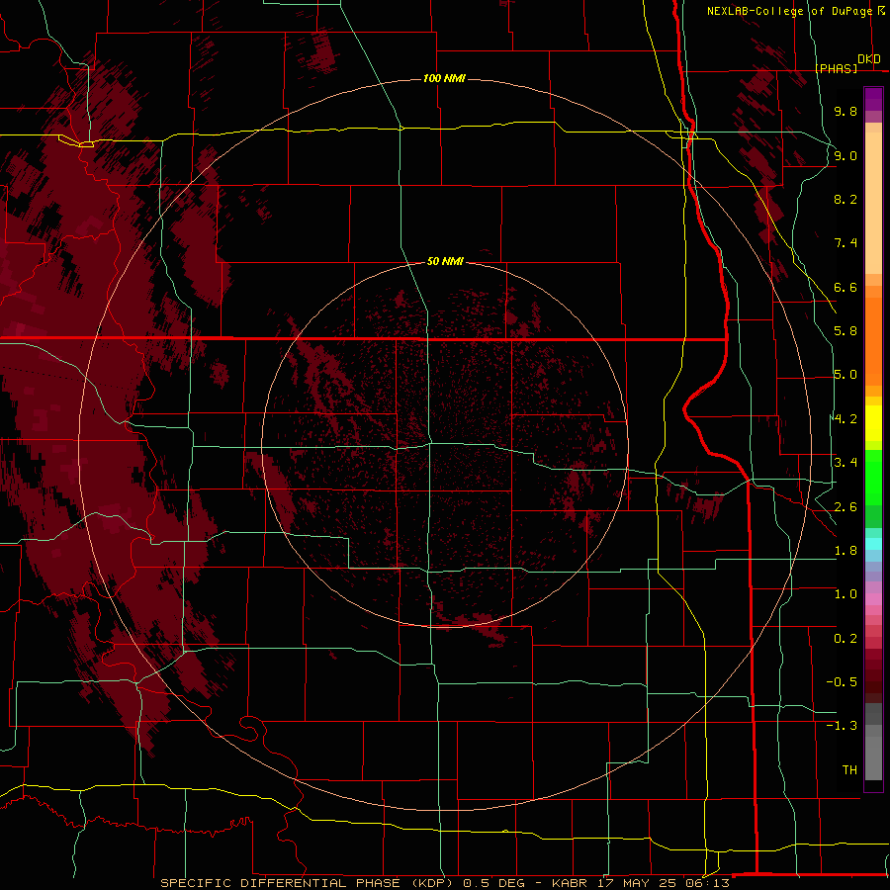Click the yellow segment of color scale

[x=873, y=423]
